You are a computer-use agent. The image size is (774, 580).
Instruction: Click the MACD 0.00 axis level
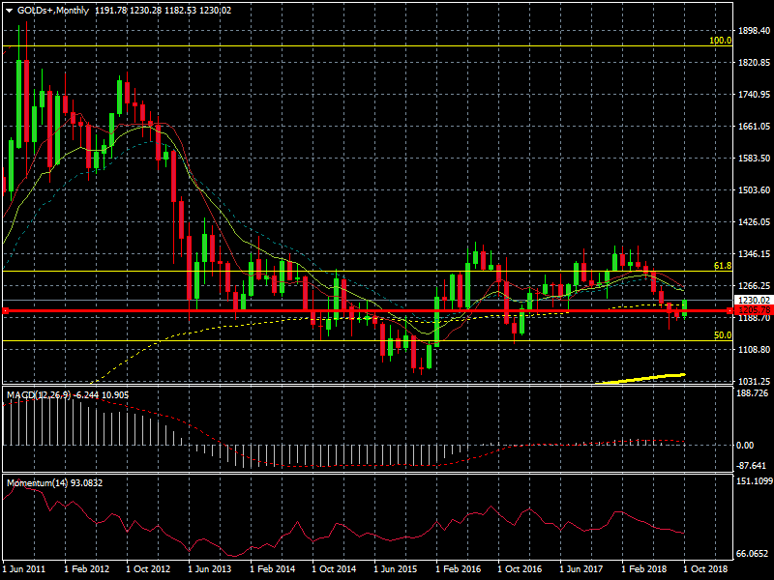point(745,446)
